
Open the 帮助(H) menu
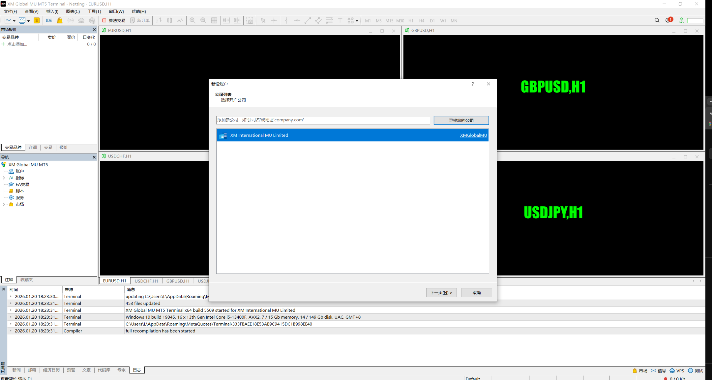pyautogui.click(x=139, y=11)
